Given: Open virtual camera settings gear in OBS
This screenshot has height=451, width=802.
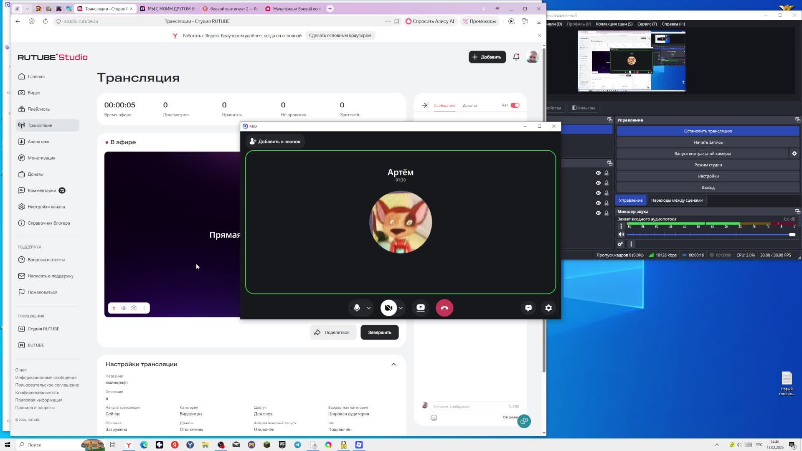Looking at the screenshot, I should point(794,154).
